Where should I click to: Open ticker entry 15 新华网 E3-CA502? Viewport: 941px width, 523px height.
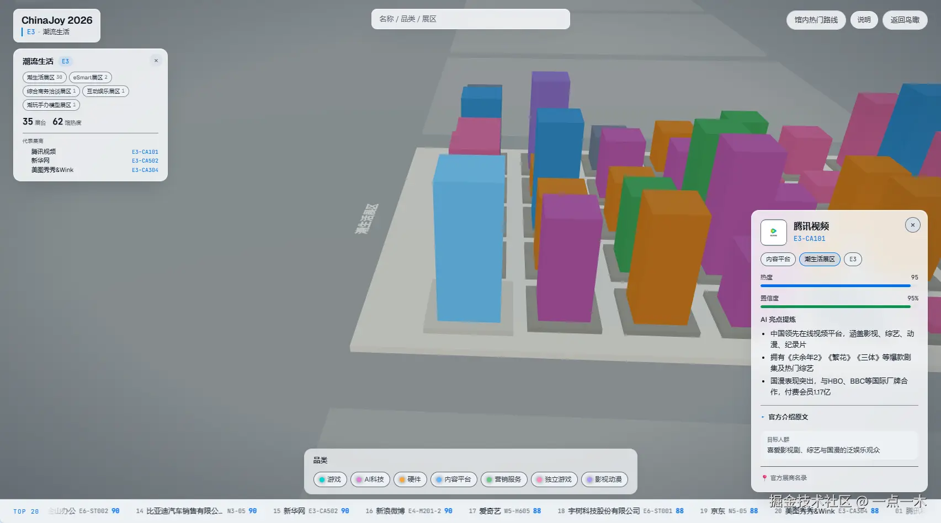pyautogui.click(x=311, y=511)
